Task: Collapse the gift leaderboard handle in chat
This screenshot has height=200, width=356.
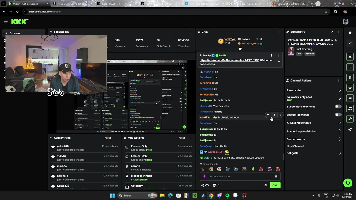Action: pos(240,49)
